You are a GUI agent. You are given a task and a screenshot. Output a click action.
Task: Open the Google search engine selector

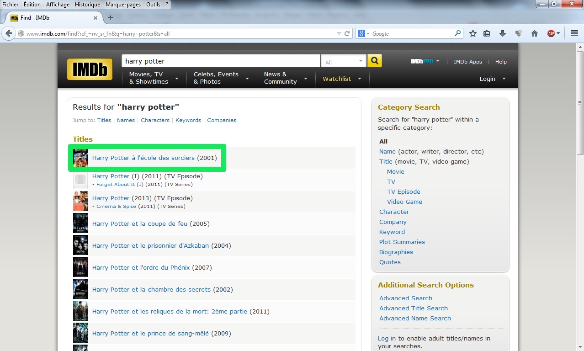coord(364,33)
